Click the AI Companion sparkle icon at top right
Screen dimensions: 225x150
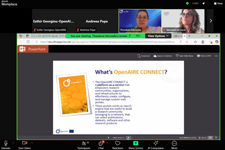point(204,3)
